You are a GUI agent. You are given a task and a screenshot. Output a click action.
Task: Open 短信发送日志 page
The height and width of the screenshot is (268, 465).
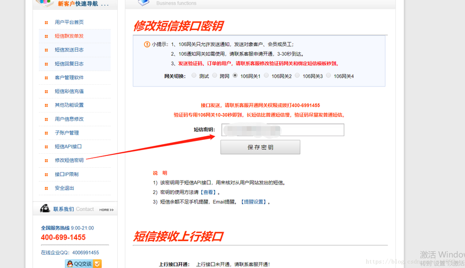click(69, 50)
